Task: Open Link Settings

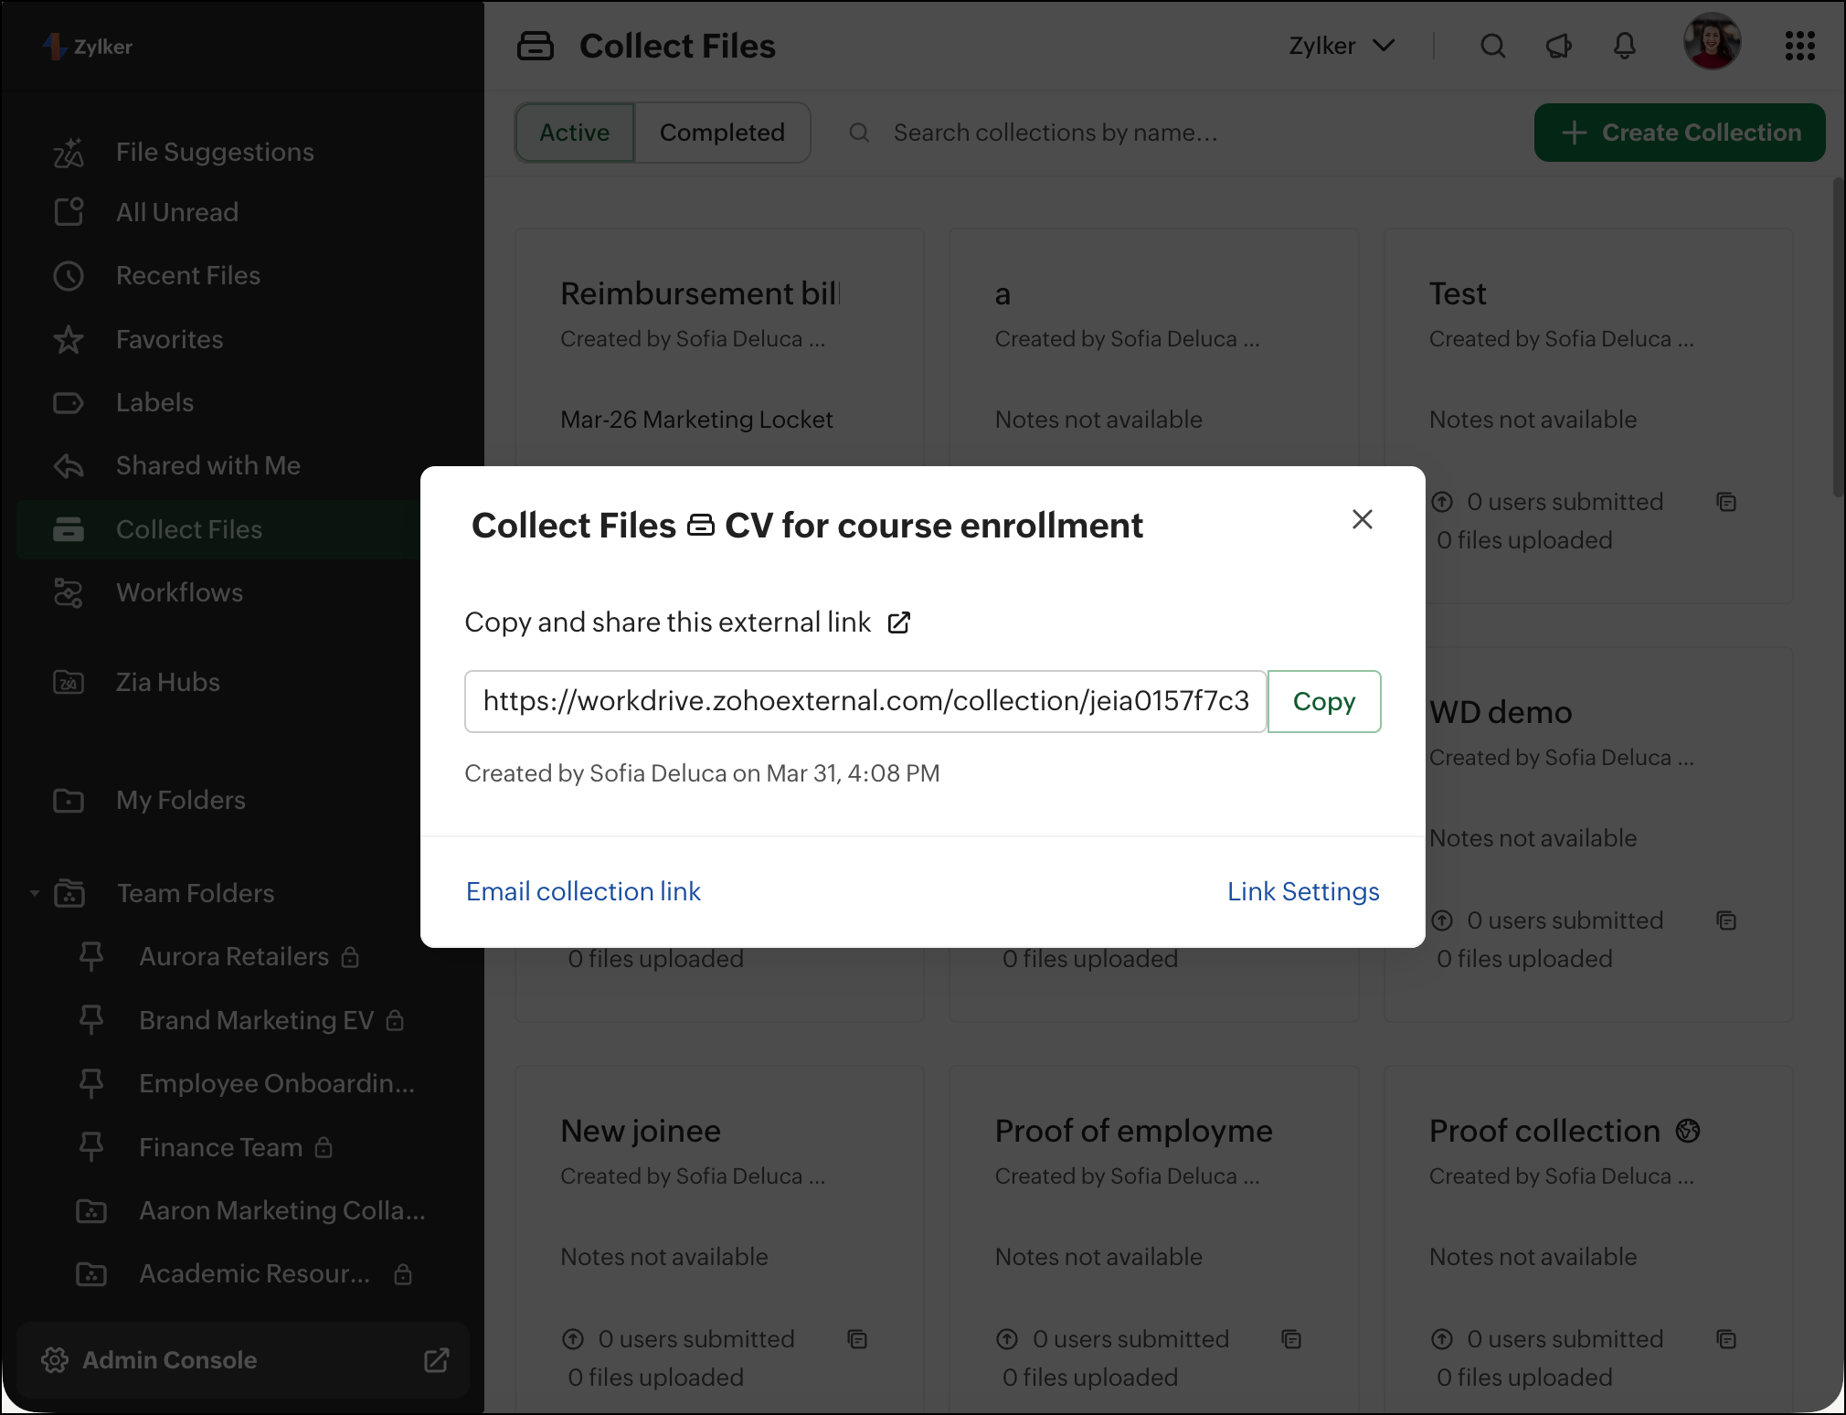Action: (1302, 891)
